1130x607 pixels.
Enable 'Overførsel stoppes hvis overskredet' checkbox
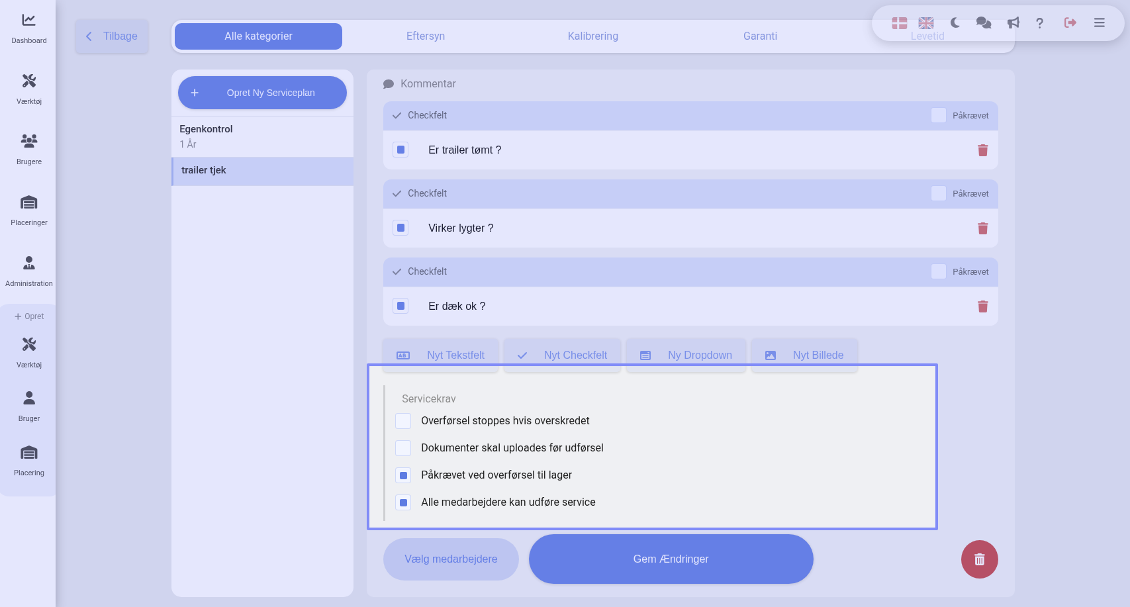click(403, 421)
